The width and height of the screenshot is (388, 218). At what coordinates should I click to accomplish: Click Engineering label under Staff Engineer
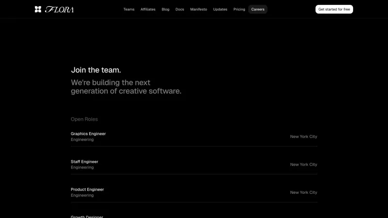pyautogui.click(x=82, y=167)
